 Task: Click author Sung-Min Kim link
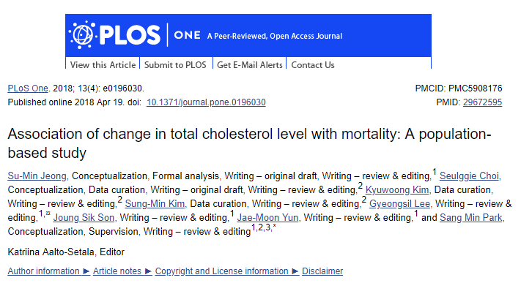click(x=155, y=204)
